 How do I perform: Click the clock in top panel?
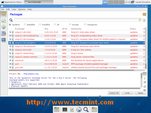(128, 2)
